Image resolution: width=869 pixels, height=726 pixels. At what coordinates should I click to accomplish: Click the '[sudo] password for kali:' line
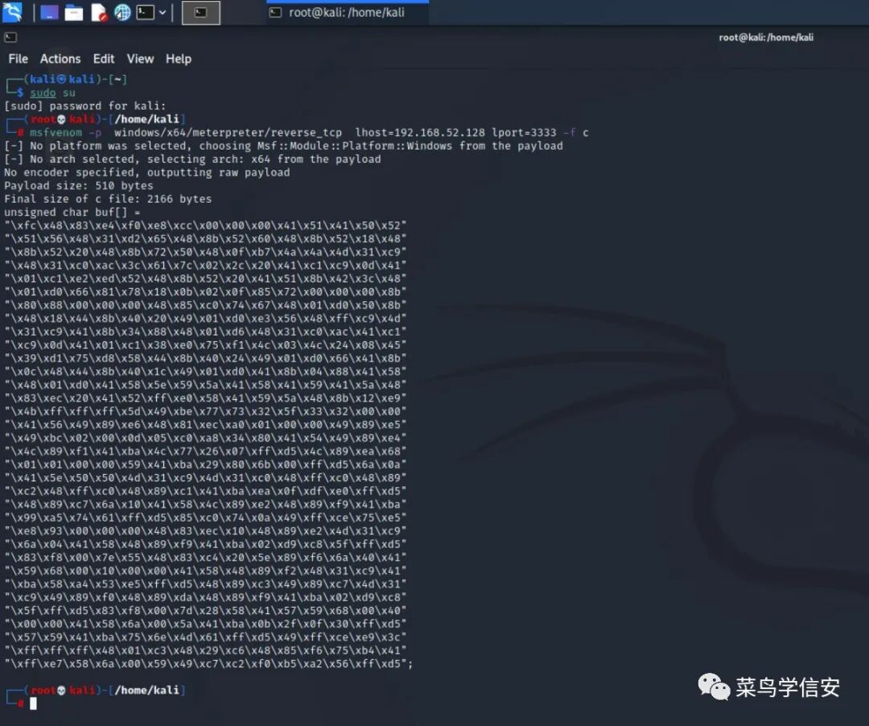(84, 106)
